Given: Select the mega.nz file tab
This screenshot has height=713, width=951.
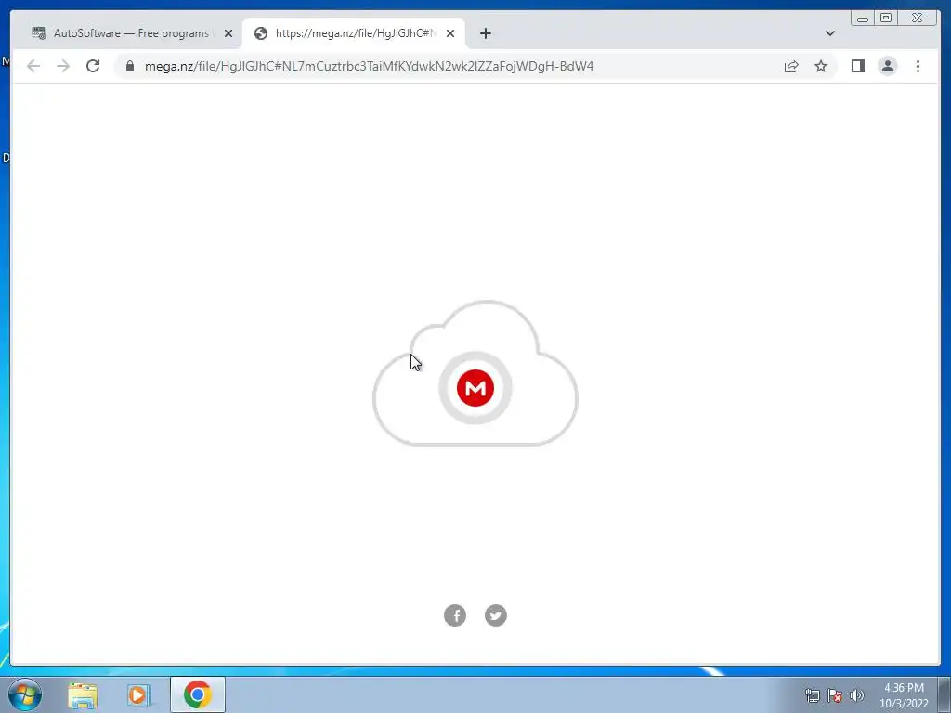Looking at the screenshot, I should coord(354,33).
